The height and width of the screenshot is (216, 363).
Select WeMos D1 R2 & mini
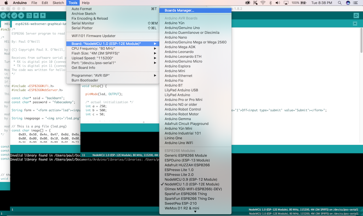tap(195, 208)
